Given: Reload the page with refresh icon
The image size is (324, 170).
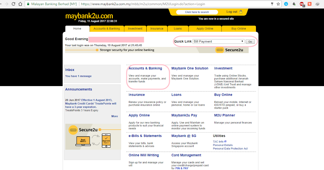Looking at the screenshot, I should pyautogui.click(x=13, y=4).
